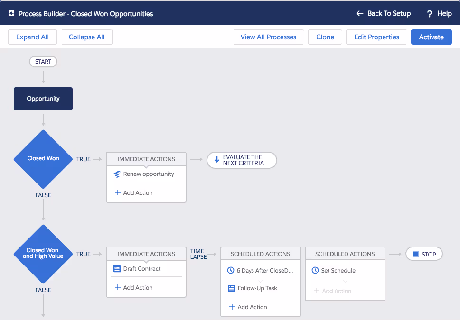Click the Immediate Actions header above Draft Contract
The image size is (460, 320).
pyautogui.click(x=146, y=254)
